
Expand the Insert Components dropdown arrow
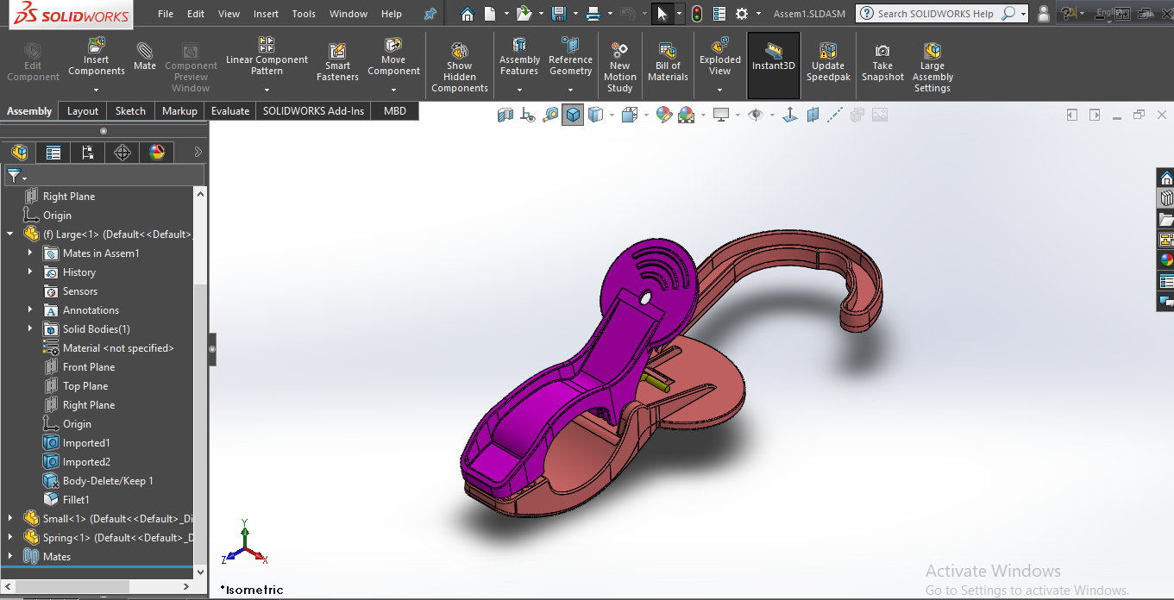[97, 90]
